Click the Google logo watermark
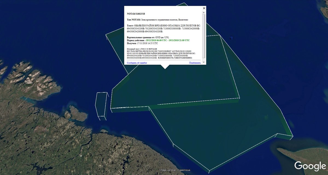The width and height of the screenshot is (328, 175). (308, 166)
